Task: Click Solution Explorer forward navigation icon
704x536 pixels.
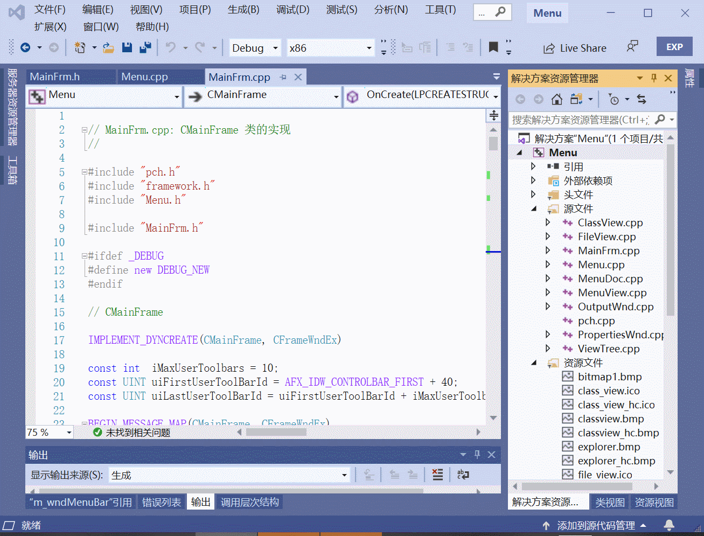Action: tap(539, 99)
